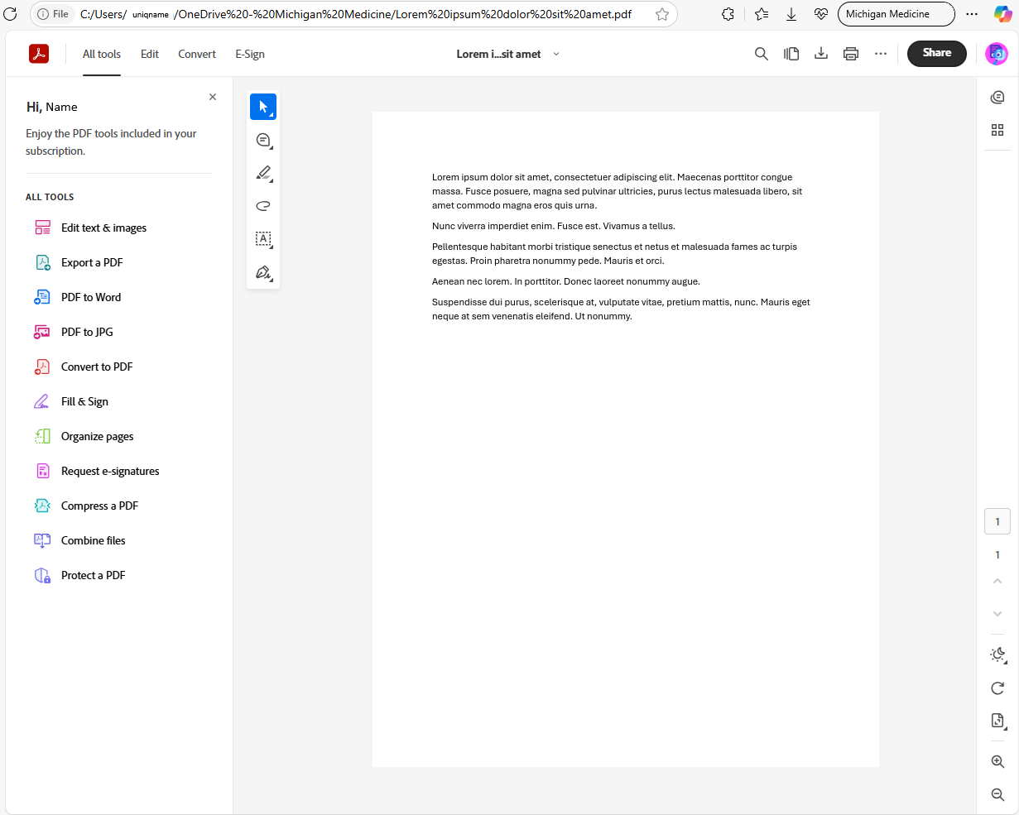
Task: Open the E-Sign tab
Action: (250, 54)
